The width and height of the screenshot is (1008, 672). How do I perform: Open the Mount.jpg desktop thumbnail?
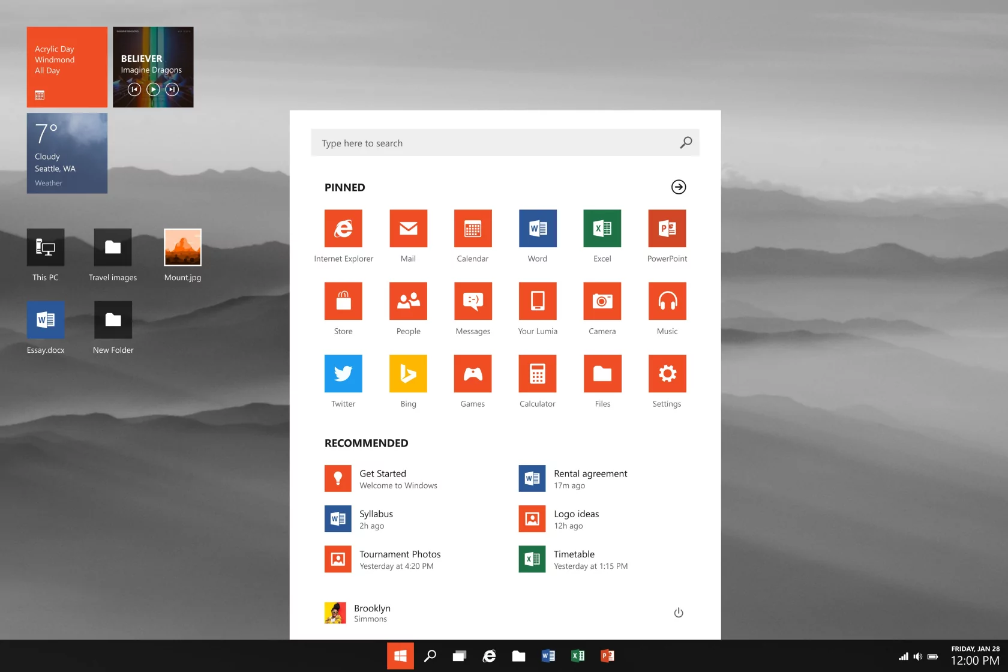(x=182, y=248)
